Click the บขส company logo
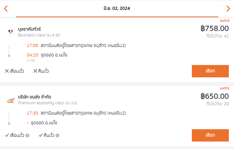Screen dimensions: 234x149 pyautogui.click(x=11, y=100)
